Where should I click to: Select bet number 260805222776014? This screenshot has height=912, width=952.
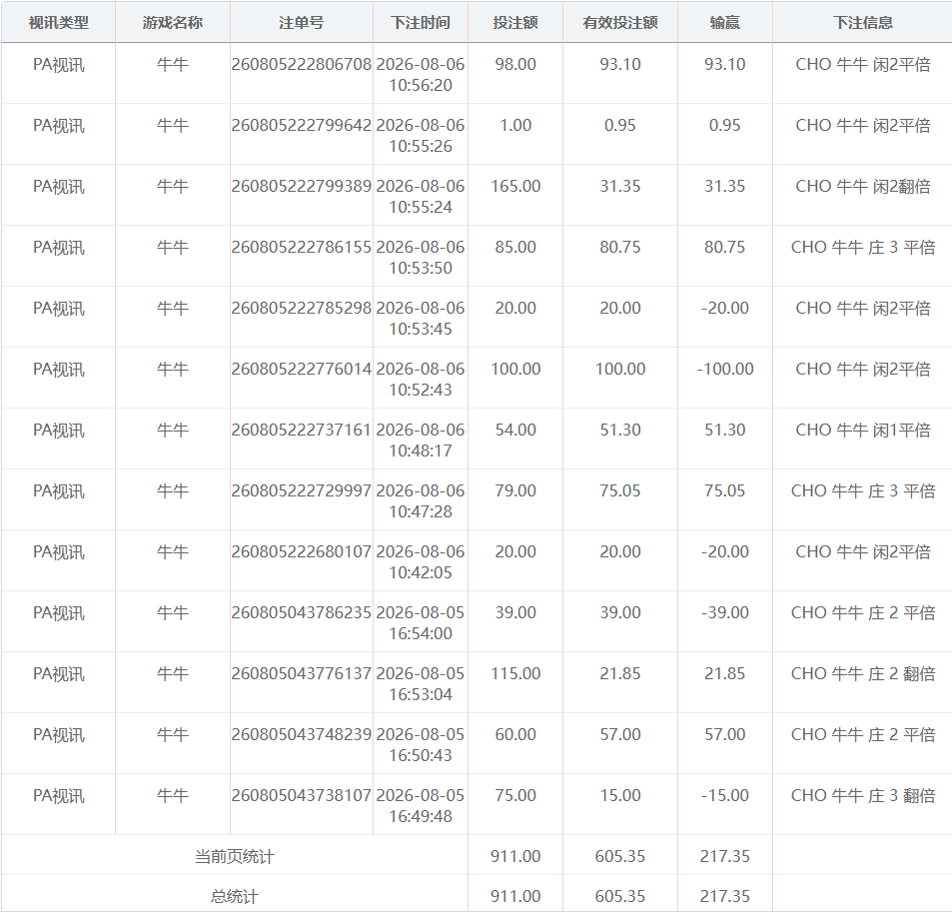coord(301,370)
